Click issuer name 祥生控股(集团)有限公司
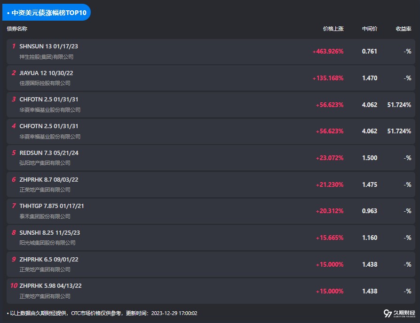420x323 pixels. 46,57
